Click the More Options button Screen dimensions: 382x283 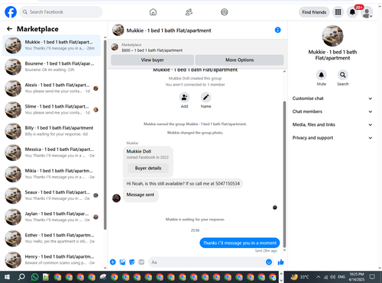[x=239, y=60]
